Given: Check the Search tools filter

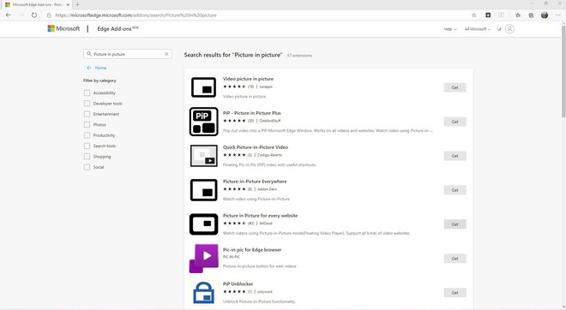Looking at the screenshot, I should point(87,146).
